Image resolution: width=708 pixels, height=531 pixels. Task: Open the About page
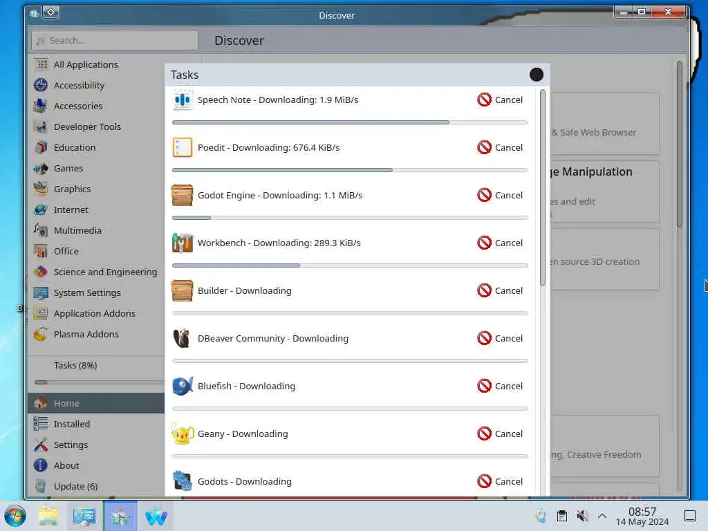coord(95,465)
